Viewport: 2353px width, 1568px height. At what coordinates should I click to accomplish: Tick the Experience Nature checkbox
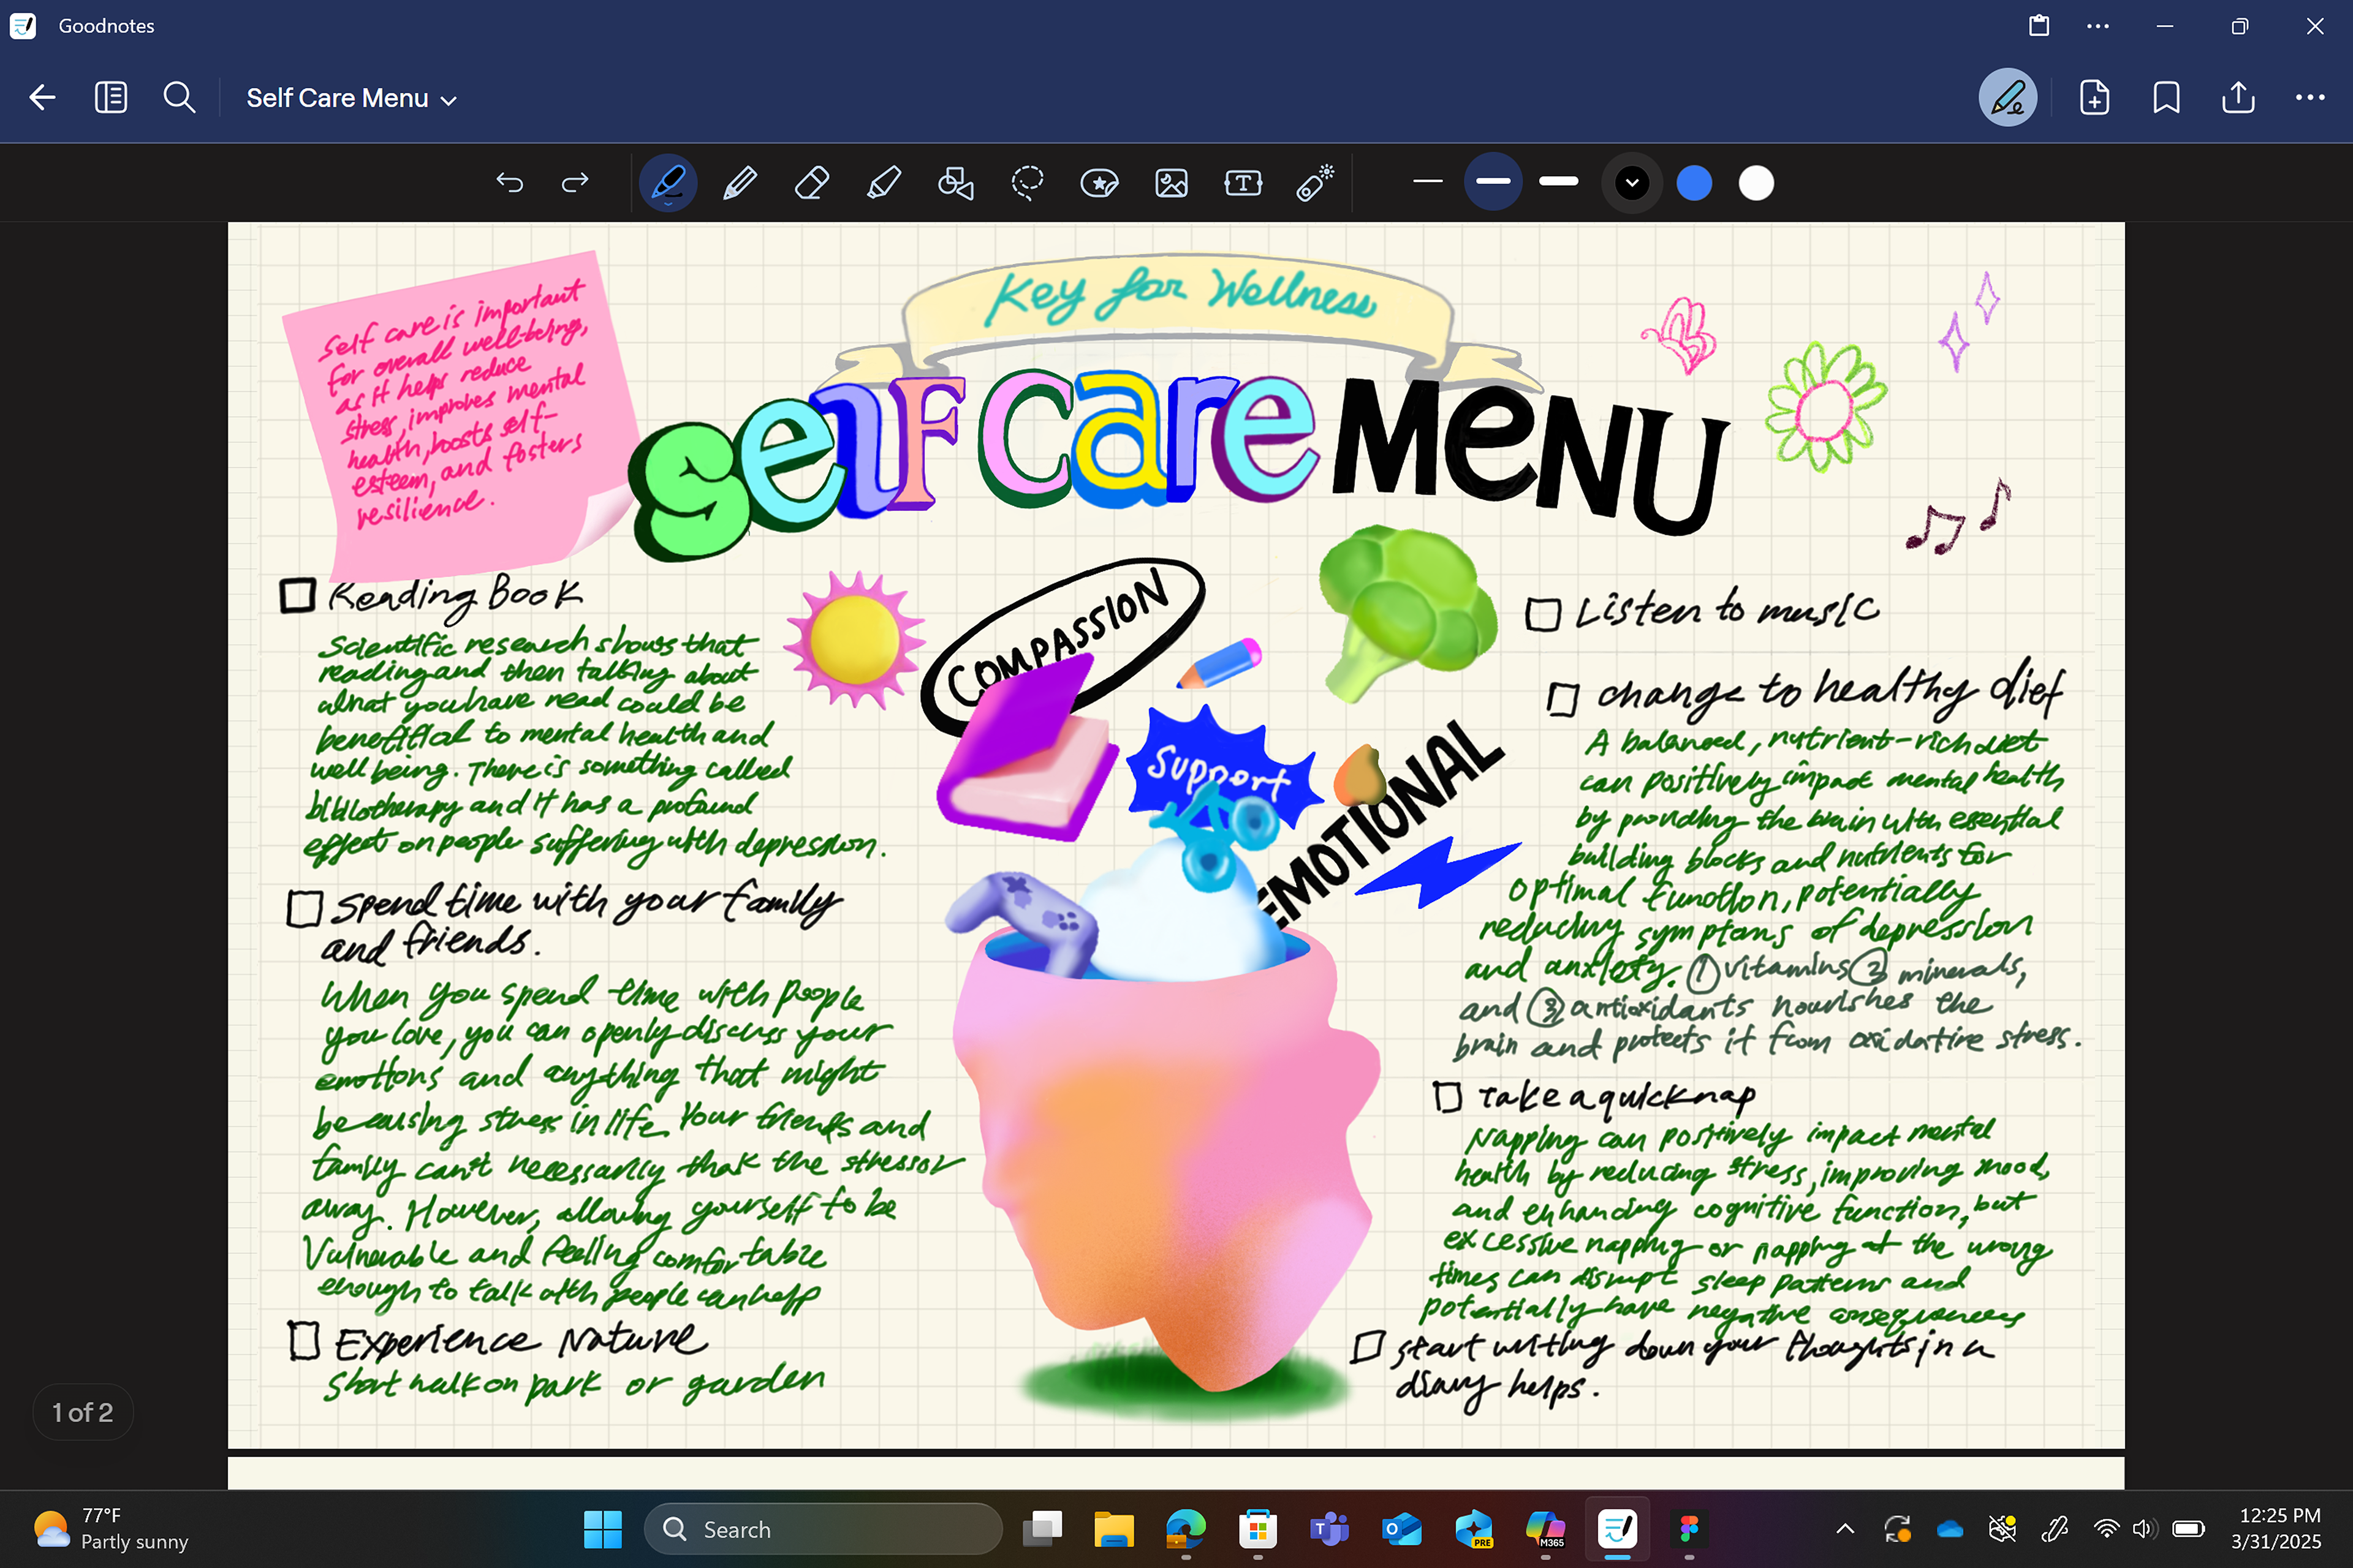304,1341
